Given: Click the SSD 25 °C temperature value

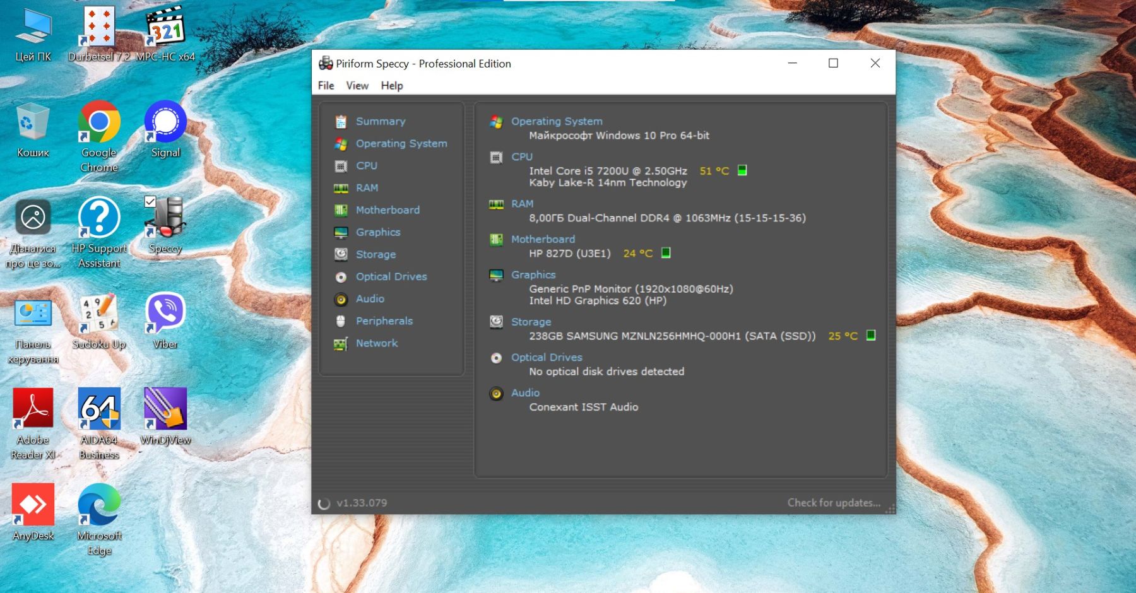Looking at the screenshot, I should tap(843, 336).
